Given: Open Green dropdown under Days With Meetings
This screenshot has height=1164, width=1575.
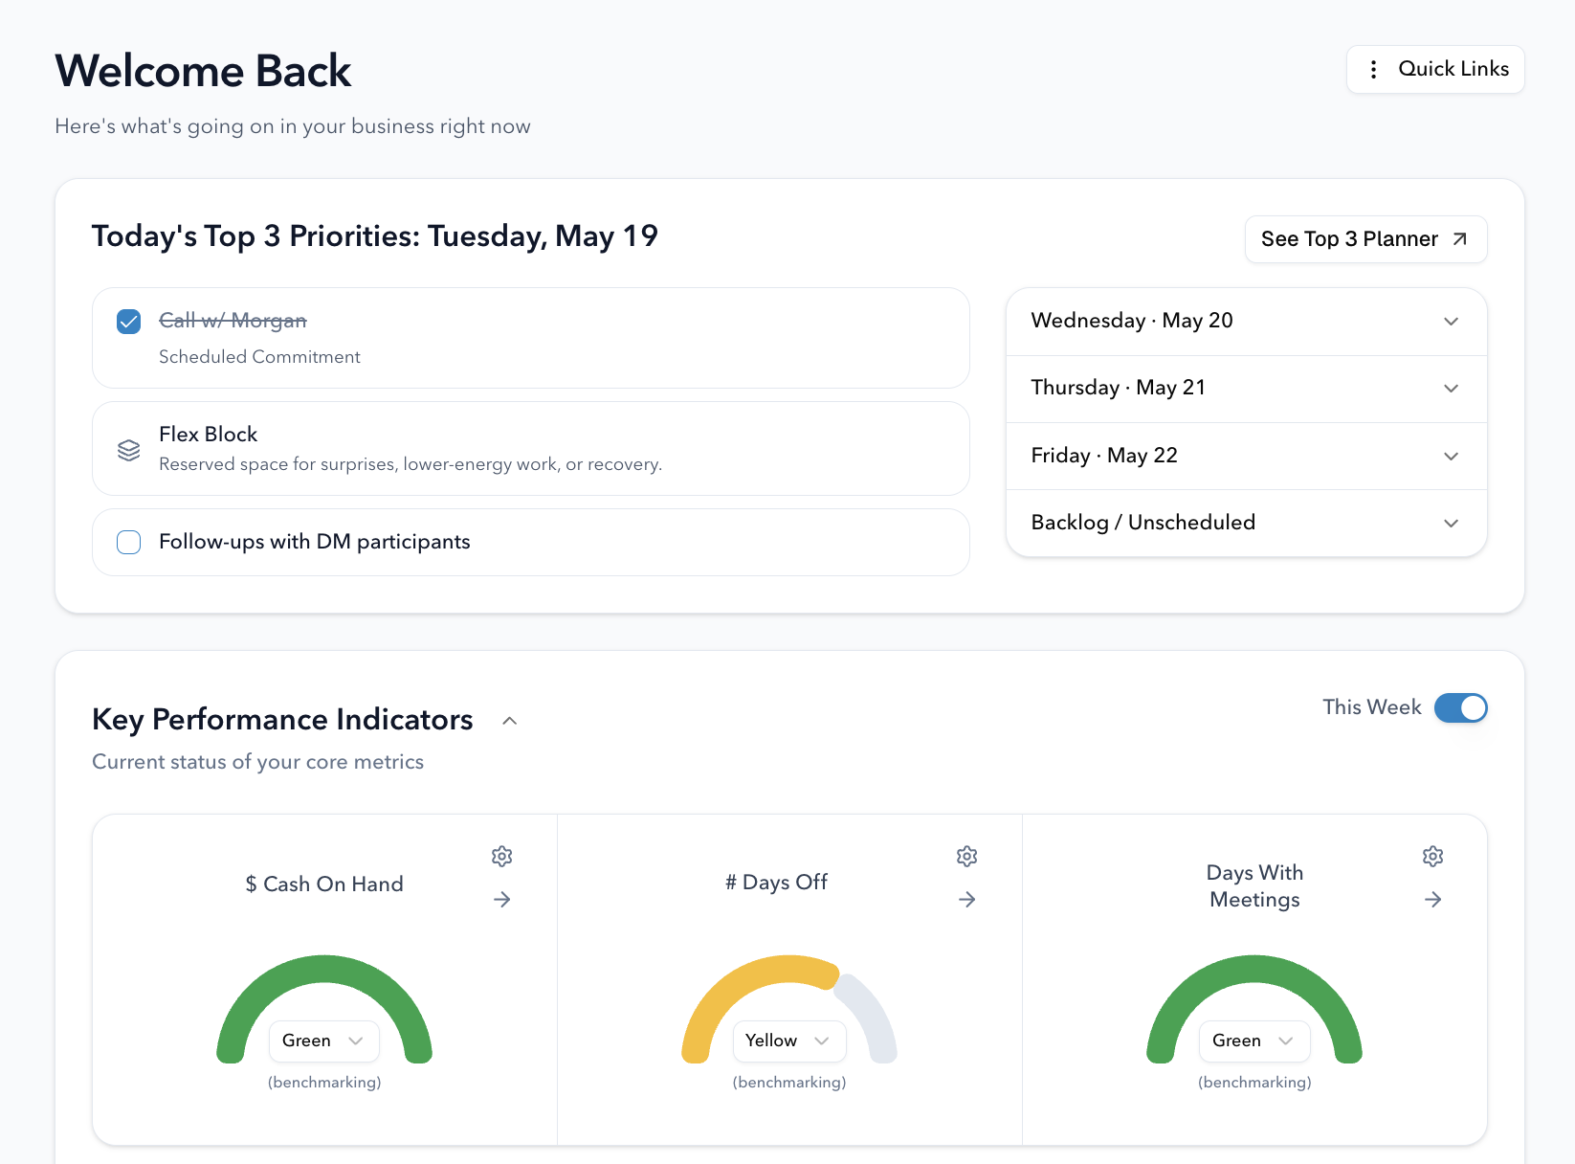Looking at the screenshot, I should (1254, 1041).
